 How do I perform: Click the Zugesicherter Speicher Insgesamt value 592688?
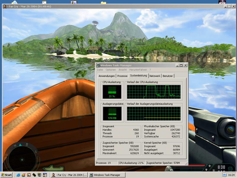pyautogui.click(x=134, y=146)
